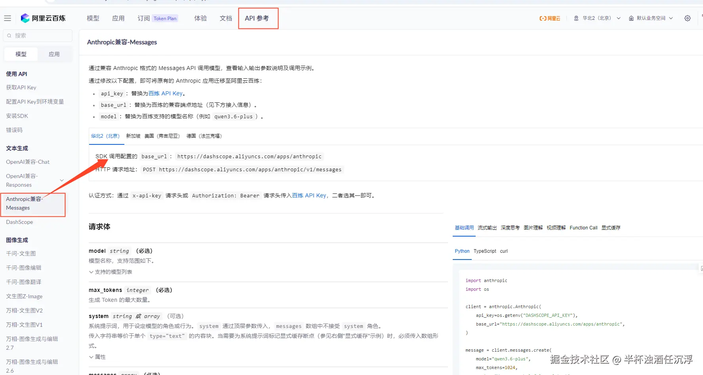Screen dimensions: 703x375
Task: Select the 模型 tab in the left sidebar
Action: (x=21, y=54)
